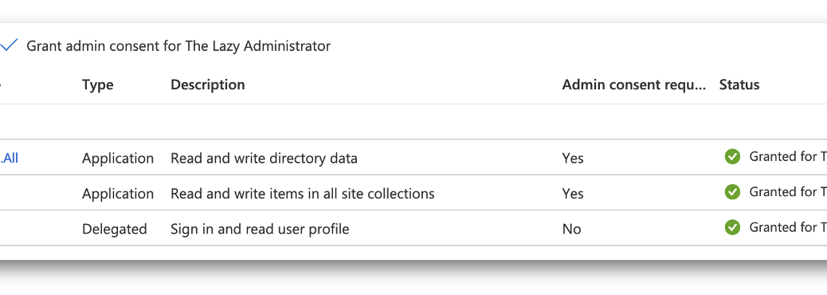Image resolution: width=827 pixels, height=295 pixels.
Task: Click Yes consent value for directory data
Action: (573, 159)
